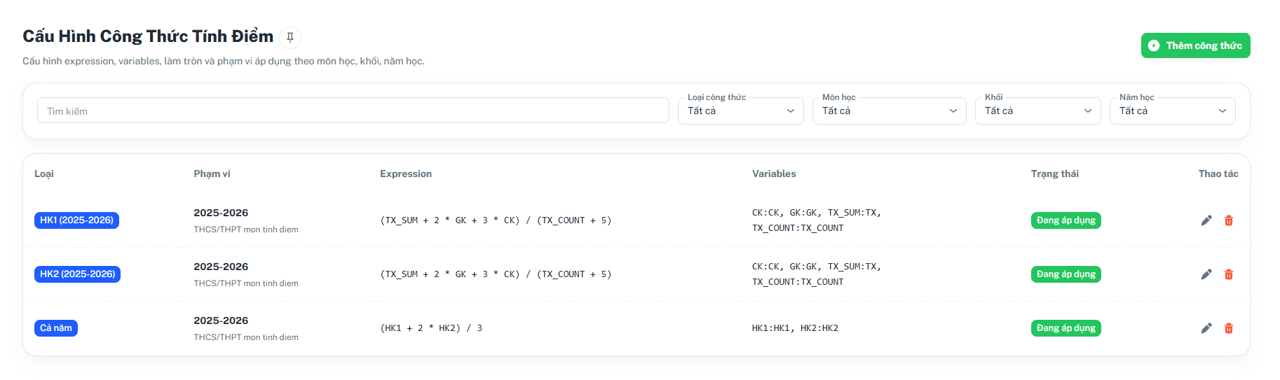
Task: Delete the Cả năm formula row
Action: pyautogui.click(x=1229, y=328)
